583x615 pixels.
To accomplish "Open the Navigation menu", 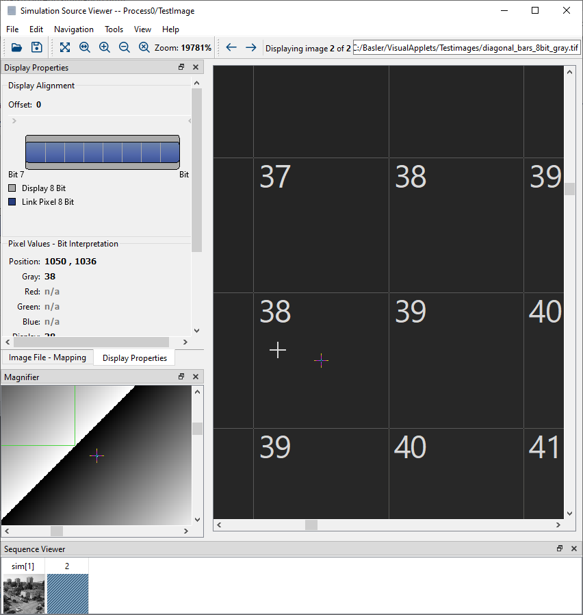I will pyautogui.click(x=73, y=29).
